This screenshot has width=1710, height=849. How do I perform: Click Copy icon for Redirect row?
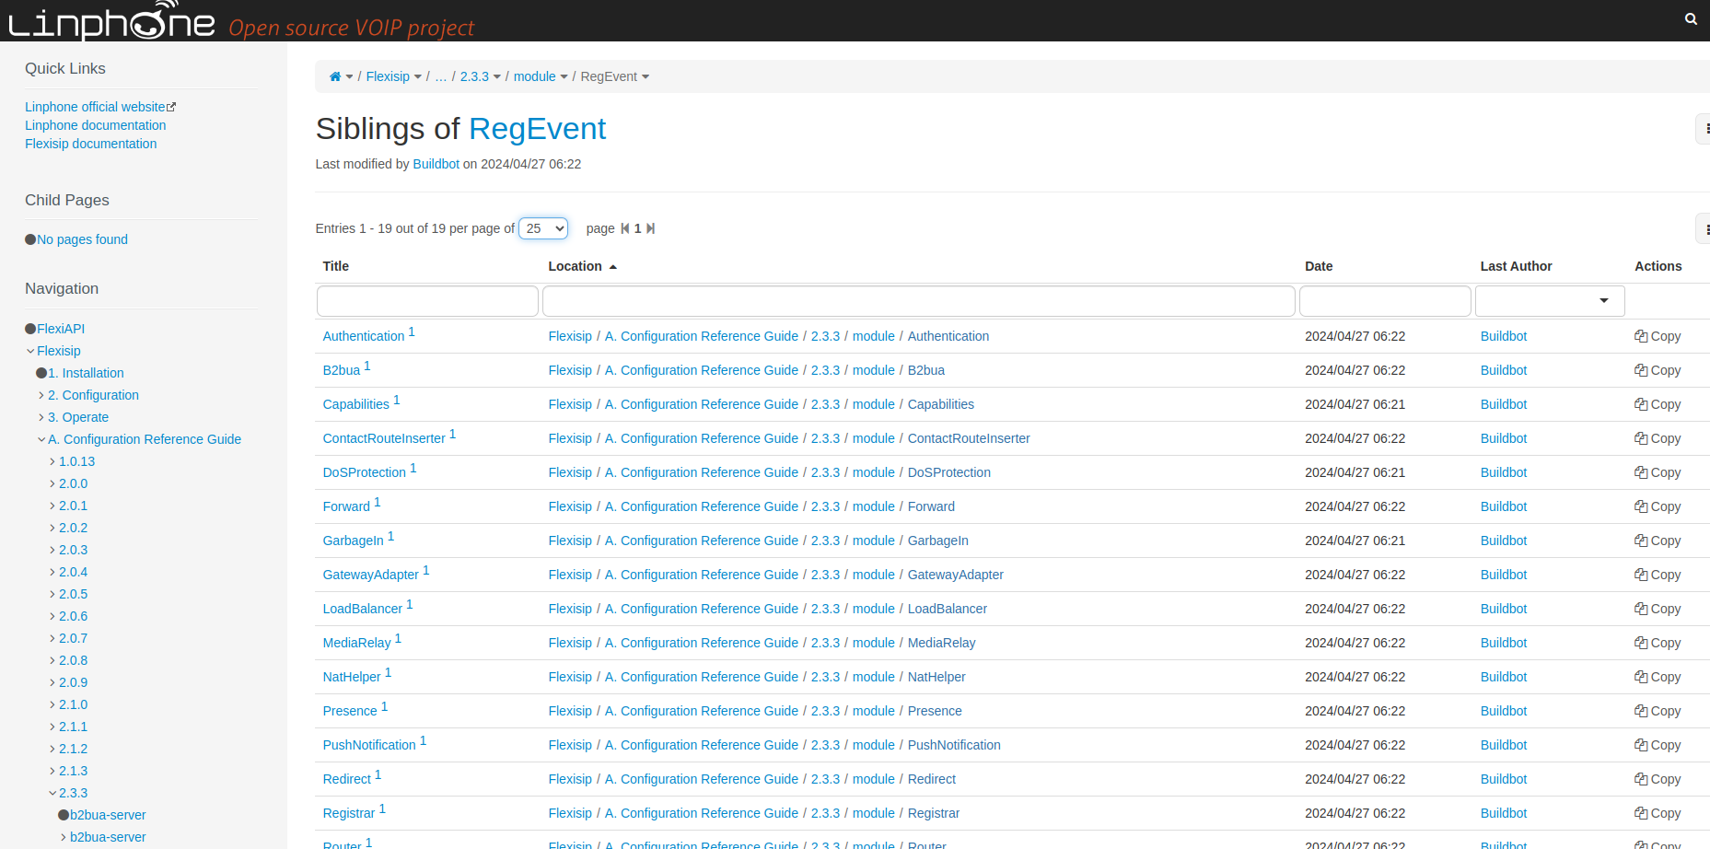tap(1640, 779)
